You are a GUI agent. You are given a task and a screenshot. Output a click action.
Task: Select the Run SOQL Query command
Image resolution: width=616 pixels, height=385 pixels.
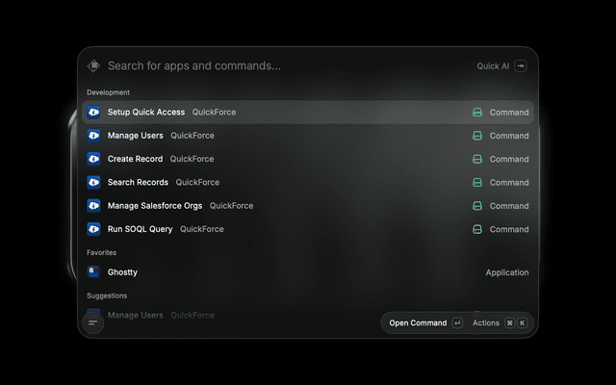(308, 229)
